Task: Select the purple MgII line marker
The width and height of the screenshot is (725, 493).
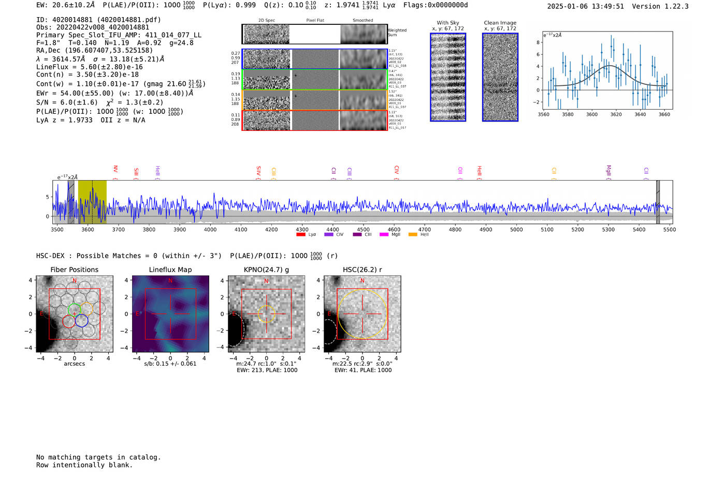Action: click(x=608, y=173)
